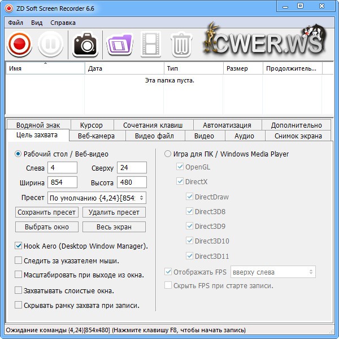Open the recordings folder icon
This screenshot has width=339, height=339.
click(119, 45)
